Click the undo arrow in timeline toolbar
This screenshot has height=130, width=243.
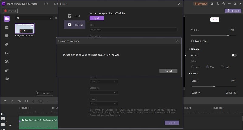pos(5,101)
